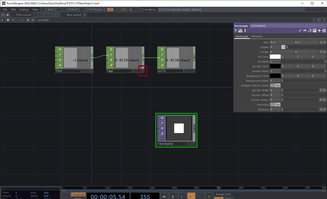Open the File menu
This screenshot has height=199, width=327.
[5, 10]
